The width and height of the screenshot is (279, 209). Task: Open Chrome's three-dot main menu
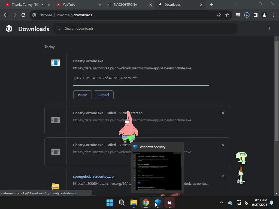coord(273,15)
